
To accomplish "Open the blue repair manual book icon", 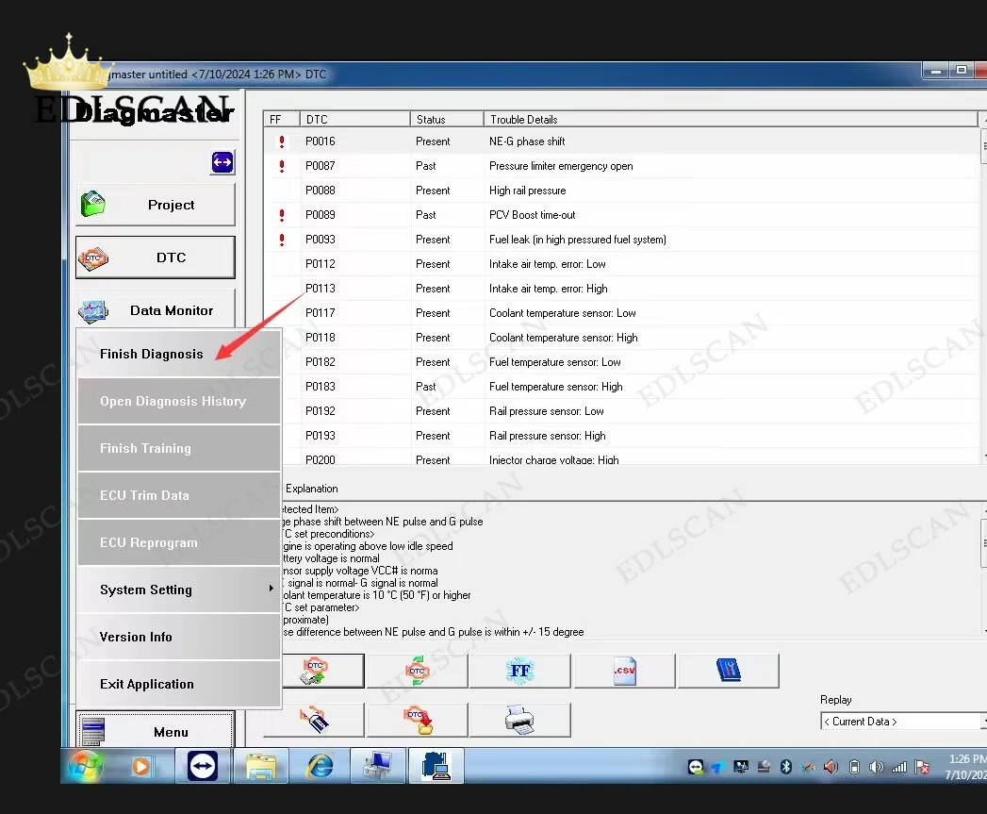I will click(x=729, y=671).
